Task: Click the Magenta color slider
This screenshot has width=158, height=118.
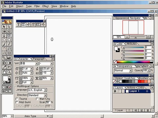Action: [134, 51]
